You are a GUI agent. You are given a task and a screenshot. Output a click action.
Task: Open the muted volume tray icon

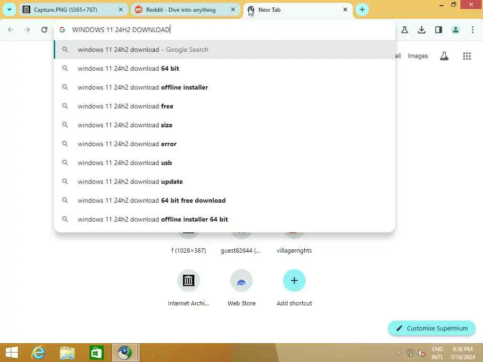[x=421, y=353]
